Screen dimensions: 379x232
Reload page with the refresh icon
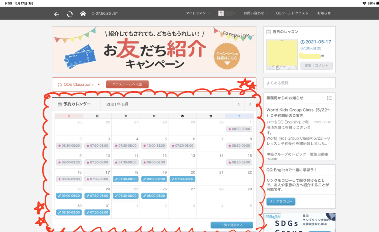(70, 14)
